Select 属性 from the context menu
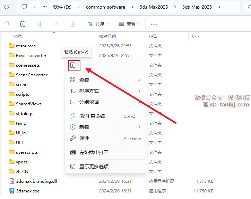This screenshot has height=199, width=251. click(106, 138)
